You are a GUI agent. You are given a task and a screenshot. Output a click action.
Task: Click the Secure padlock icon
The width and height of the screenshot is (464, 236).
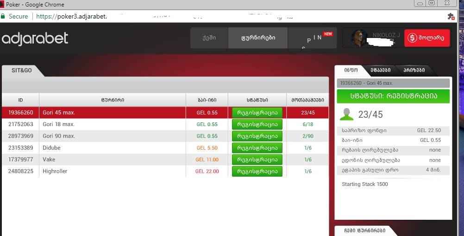click(3, 16)
